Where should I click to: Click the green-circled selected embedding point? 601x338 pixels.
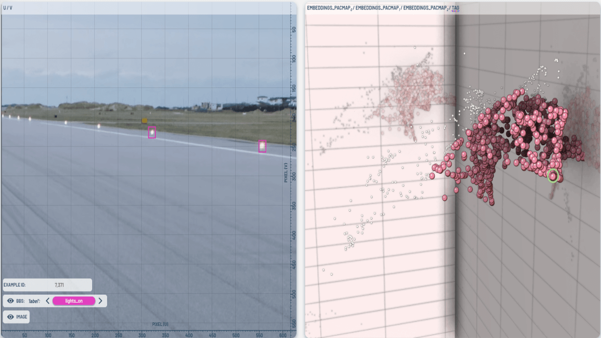click(x=553, y=176)
